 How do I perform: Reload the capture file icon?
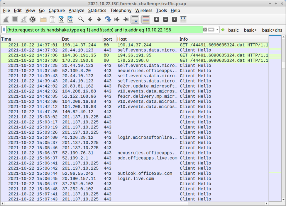pyautogui.click(x=70, y=19)
